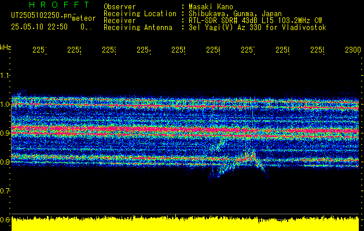Click the date stamp 25.05.10 22:50

coord(39,27)
